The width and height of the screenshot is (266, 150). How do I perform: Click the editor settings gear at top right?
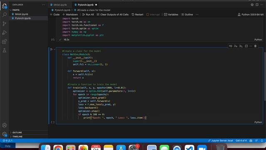tap(252, 5)
